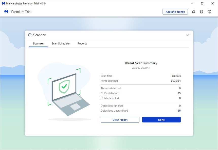Shrink the Scanner card with the diagonal arrow
218x150 pixels.
click(x=188, y=35)
